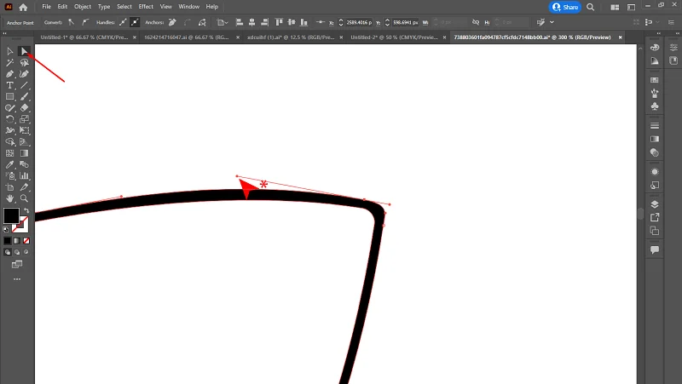
Task: Select the Gradient tool in toolbar
Action: (x=25, y=153)
